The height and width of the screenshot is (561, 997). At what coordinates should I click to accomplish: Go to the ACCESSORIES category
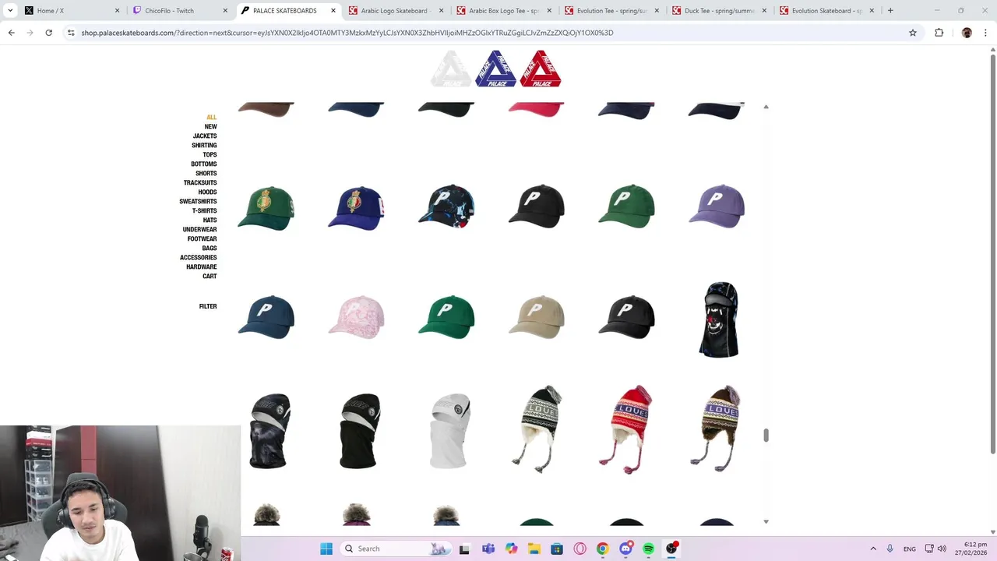click(x=198, y=258)
